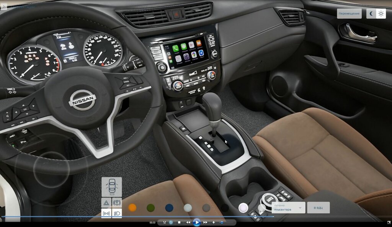Click the rewind previous button
Image resolution: width=392 pixels, height=227 pixels.
(x=188, y=222)
